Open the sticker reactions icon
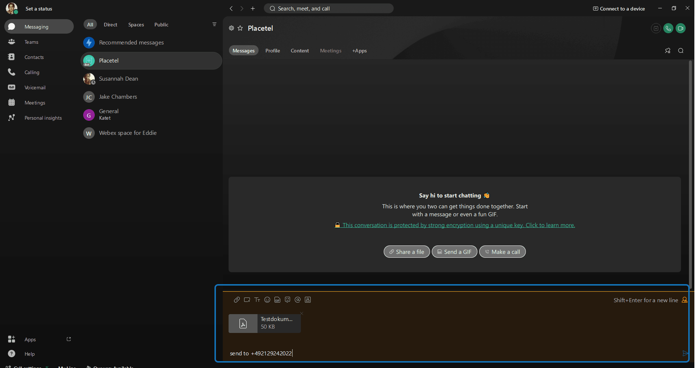Screen dimensions: 698x368 click(x=288, y=300)
